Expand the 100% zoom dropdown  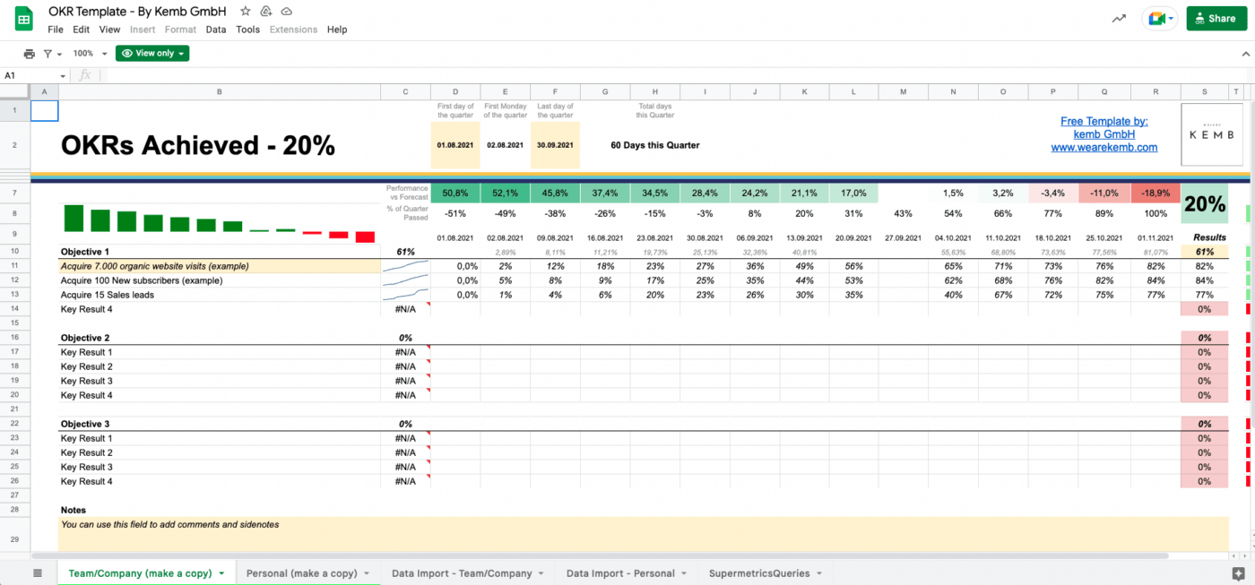88,54
